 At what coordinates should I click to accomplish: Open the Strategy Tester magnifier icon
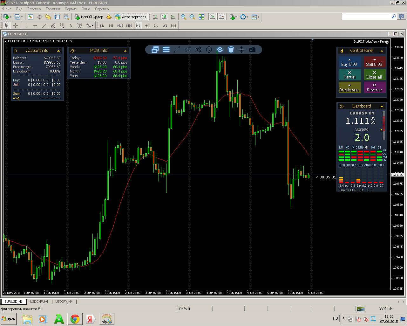pos(66,17)
